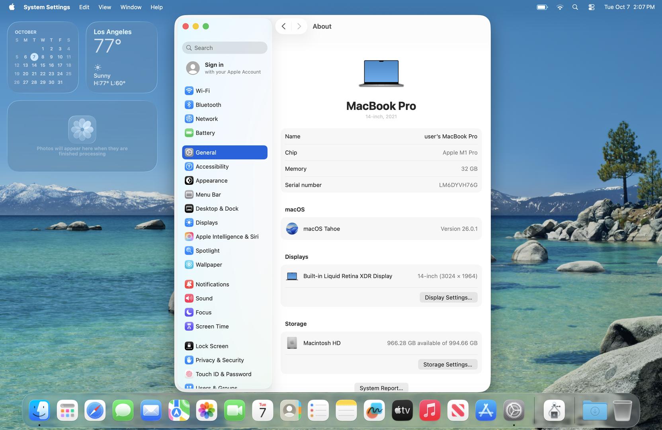Open Control Center from menu bar
This screenshot has width=662, height=430.
tap(591, 7)
